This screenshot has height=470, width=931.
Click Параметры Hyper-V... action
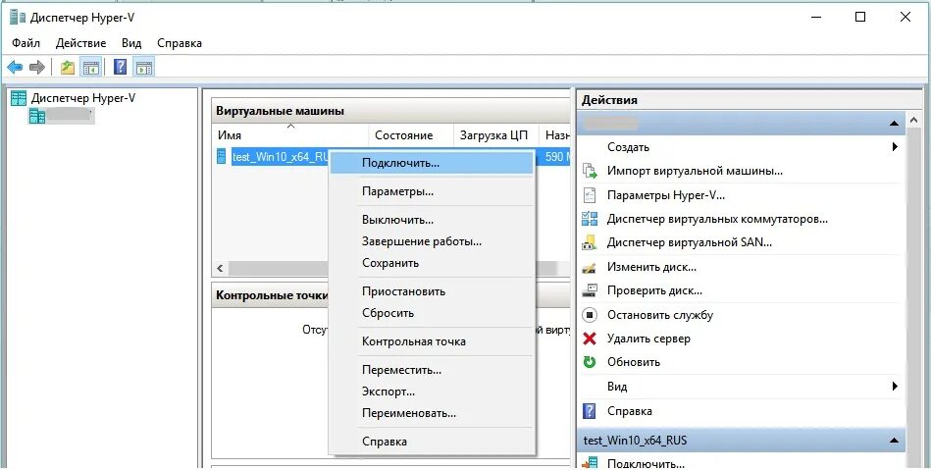click(x=665, y=195)
